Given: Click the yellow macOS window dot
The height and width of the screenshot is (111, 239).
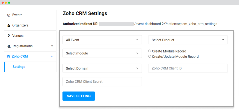Looking at the screenshot, I should pos(6,3).
